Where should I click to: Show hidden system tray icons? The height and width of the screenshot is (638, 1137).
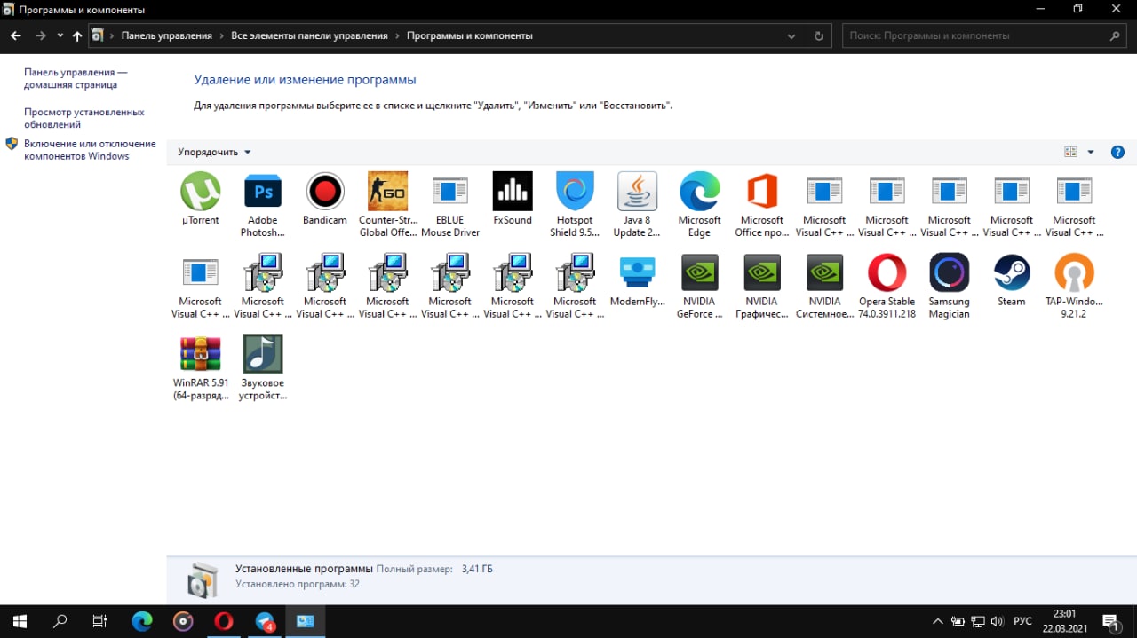tap(937, 621)
